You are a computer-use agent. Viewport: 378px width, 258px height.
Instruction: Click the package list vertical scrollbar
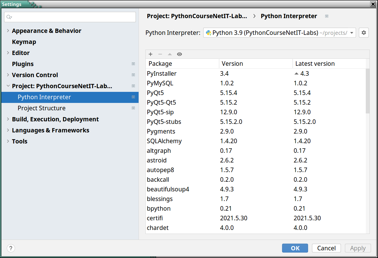[368, 91]
